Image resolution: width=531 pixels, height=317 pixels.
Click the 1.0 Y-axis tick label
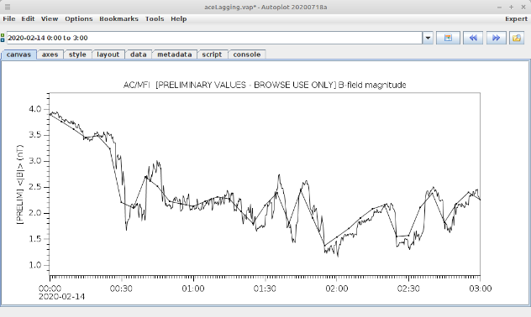coord(35,265)
